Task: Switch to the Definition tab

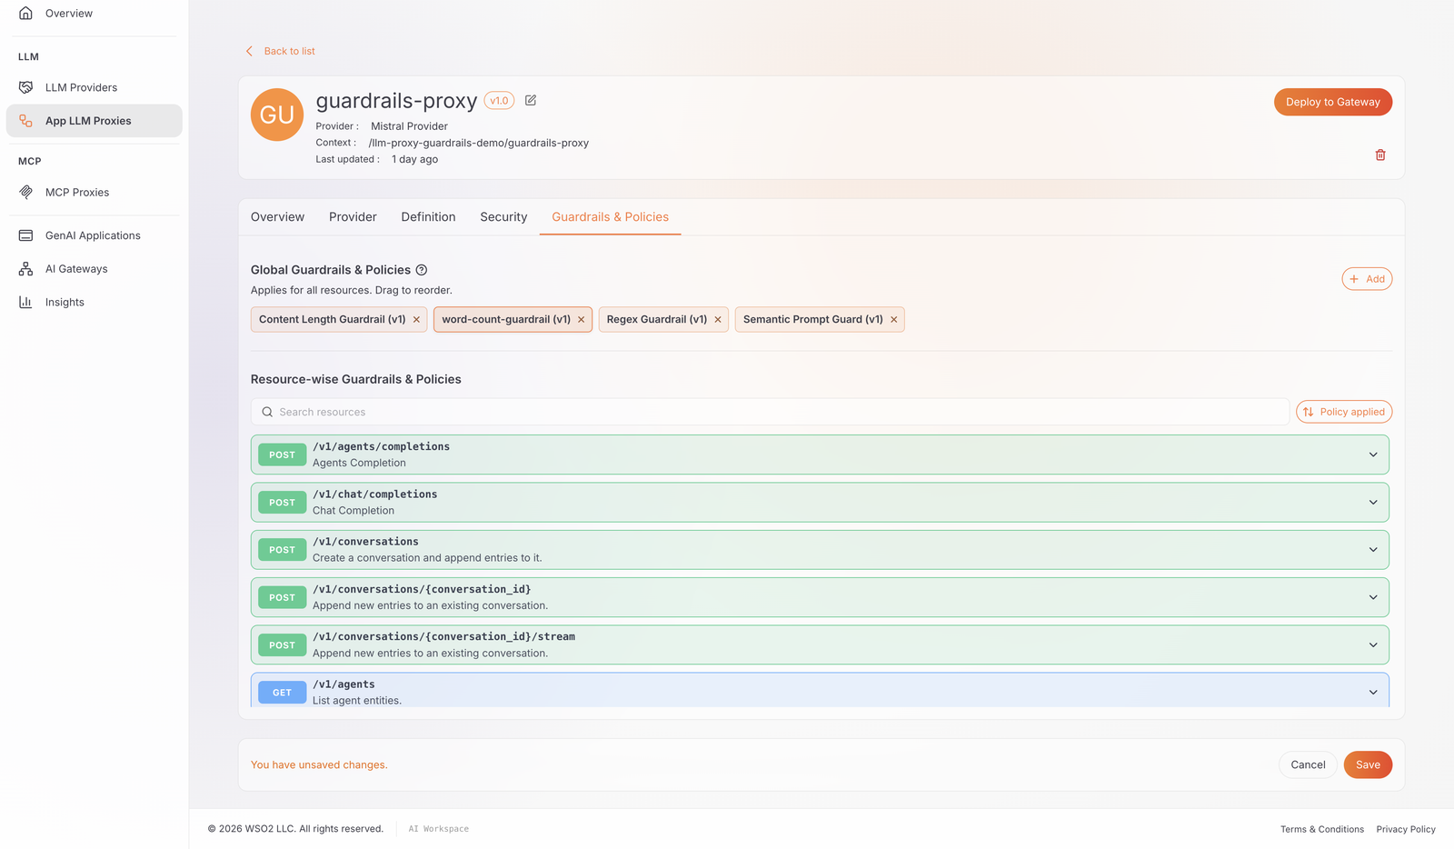Action: pyautogui.click(x=428, y=217)
